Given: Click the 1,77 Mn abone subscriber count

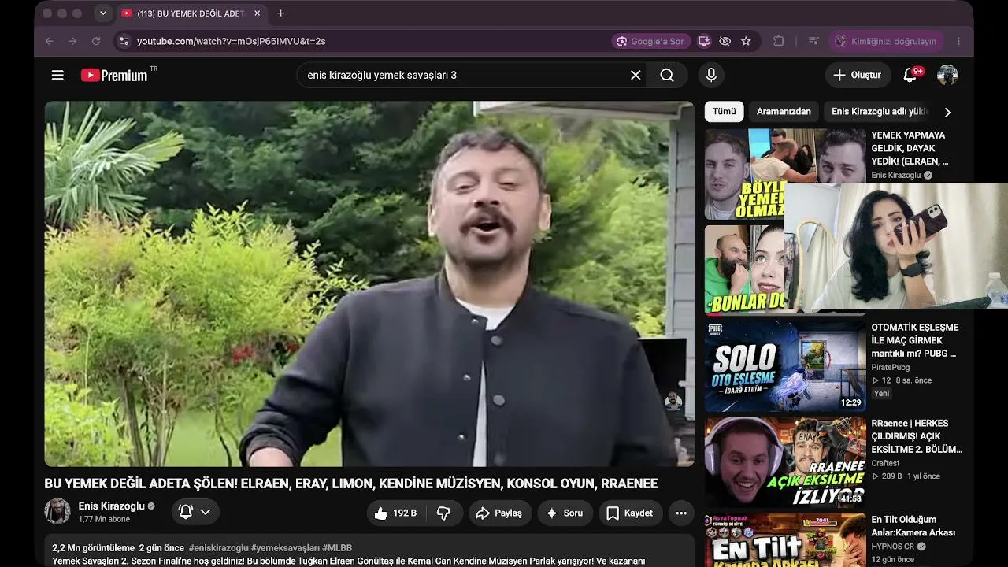Looking at the screenshot, I should [104, 520].
